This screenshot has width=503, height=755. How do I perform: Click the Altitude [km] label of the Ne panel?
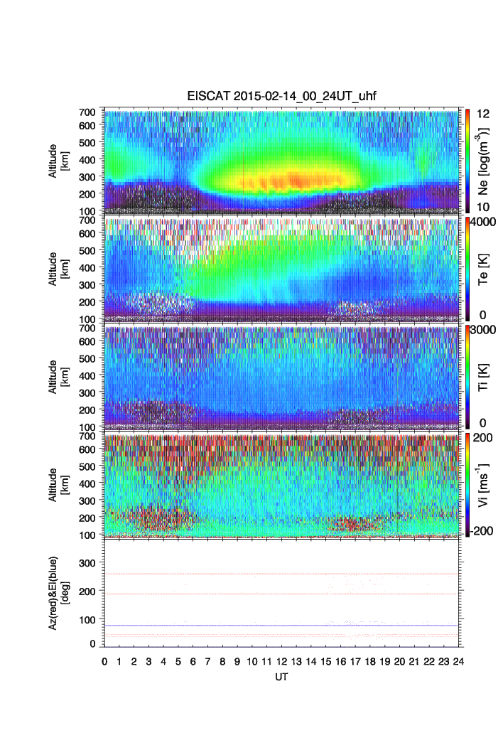(58, 161)
